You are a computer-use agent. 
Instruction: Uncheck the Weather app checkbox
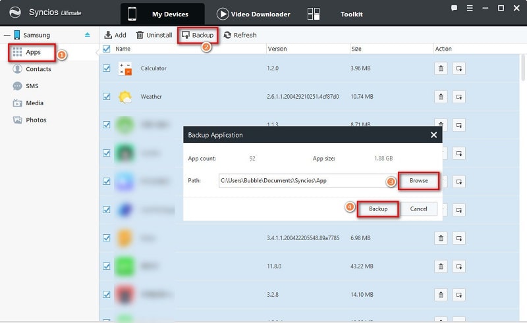[x=107, y=96]
